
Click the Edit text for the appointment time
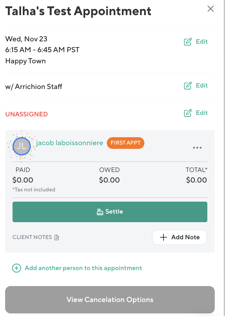[x=202, y=42]
